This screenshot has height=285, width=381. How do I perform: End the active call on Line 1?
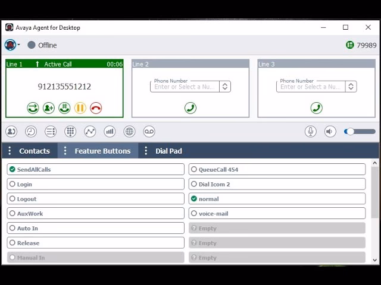tap(96, 108)
